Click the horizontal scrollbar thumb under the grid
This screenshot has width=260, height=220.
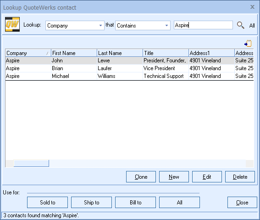[x=31, y=163]
